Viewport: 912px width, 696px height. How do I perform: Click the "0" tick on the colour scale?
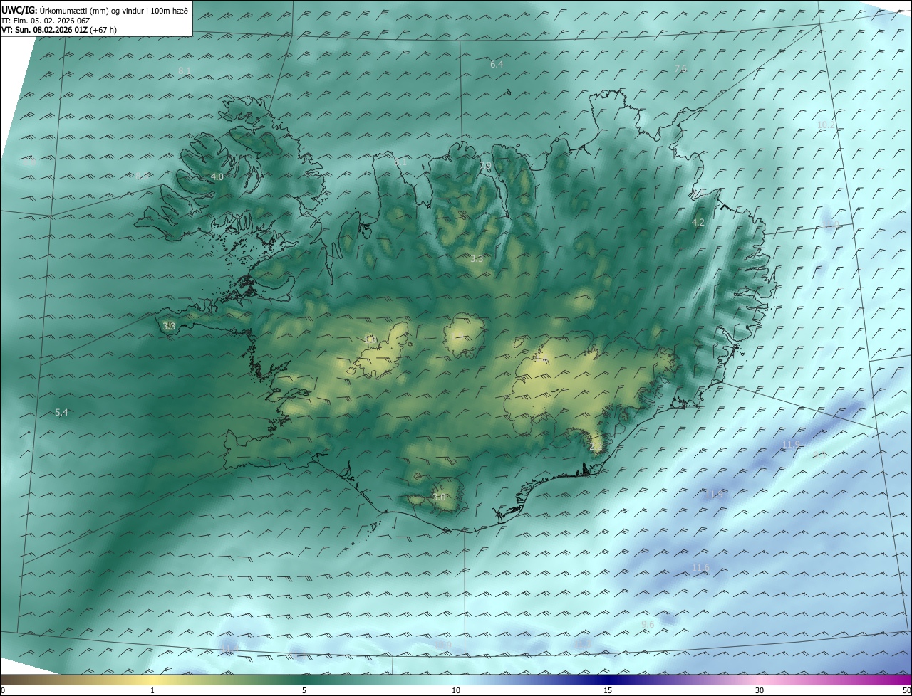3,690
